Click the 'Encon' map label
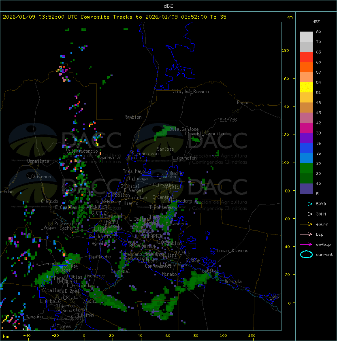The height and width of the screenshot is (341, 337). [243, 102]
